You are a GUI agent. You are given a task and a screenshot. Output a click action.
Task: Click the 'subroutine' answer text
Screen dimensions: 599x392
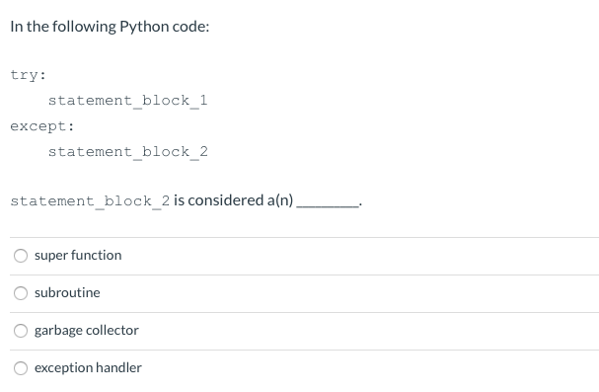click(x=67, y=292)
